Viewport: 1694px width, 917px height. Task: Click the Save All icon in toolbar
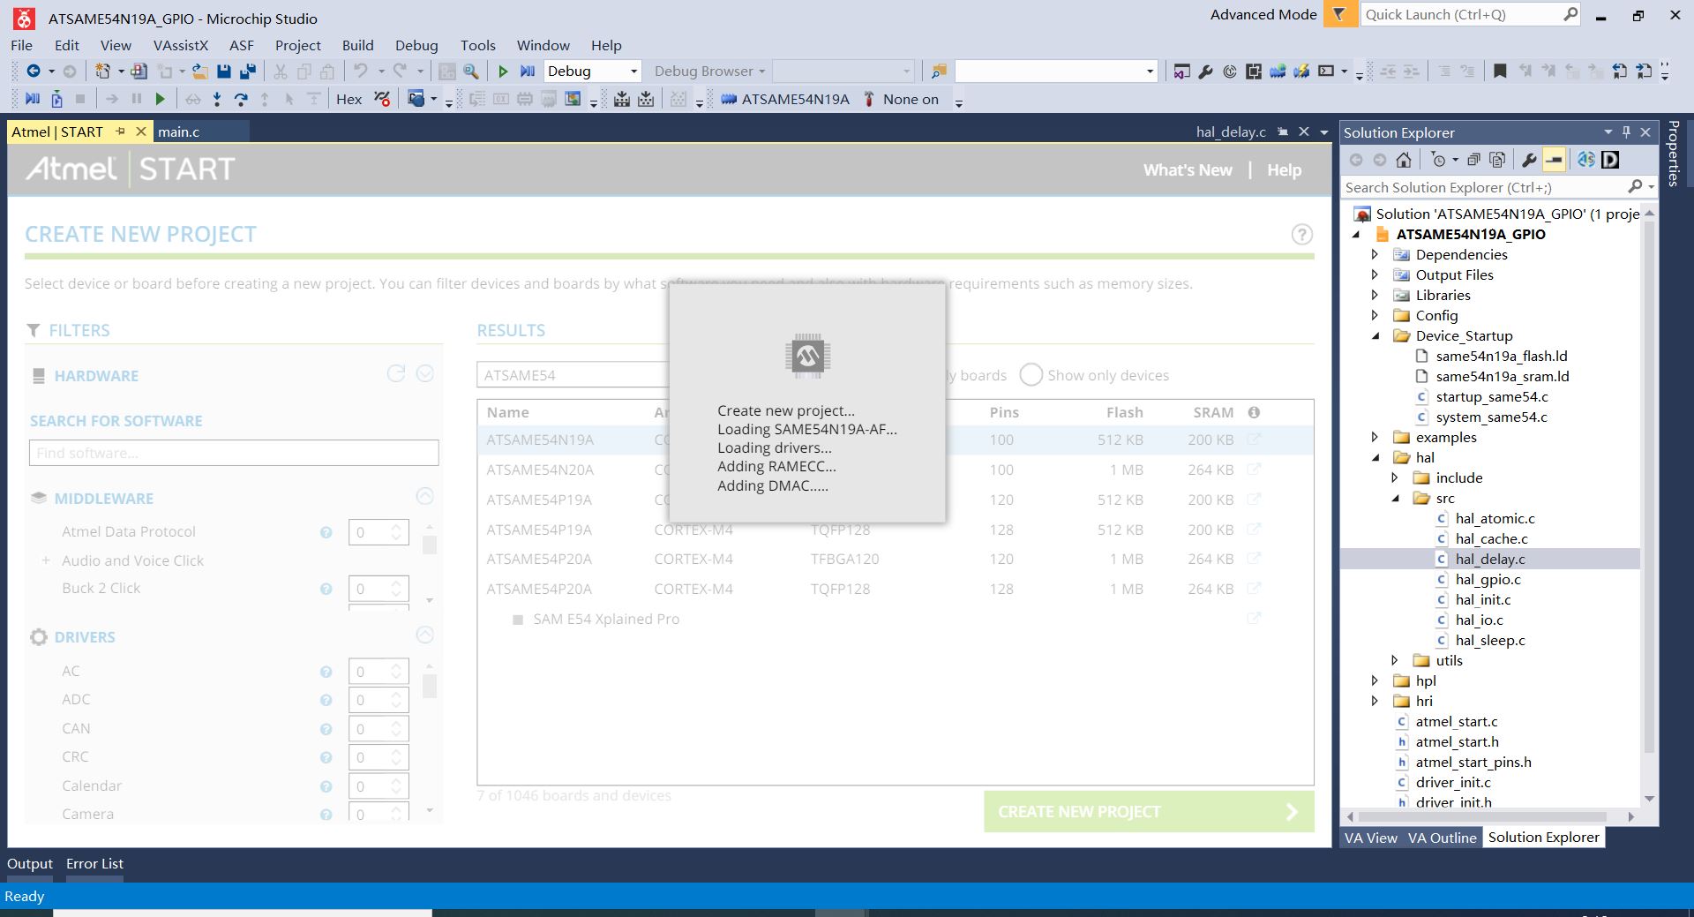pyautogui.click(x=248, y=71)
